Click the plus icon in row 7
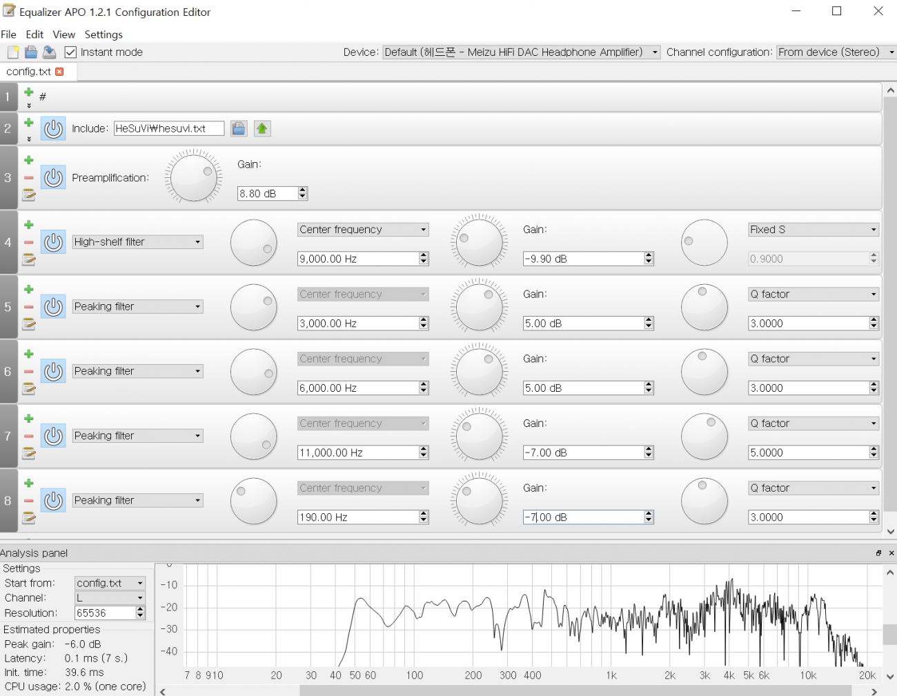This screenshot has height=696, width=897. pyautogui.click(x=29, y=419)
